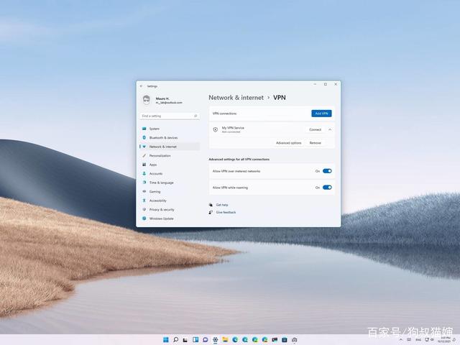
Task: Open Bluetooth & devices settings icon
Action: tap(144, 137)
